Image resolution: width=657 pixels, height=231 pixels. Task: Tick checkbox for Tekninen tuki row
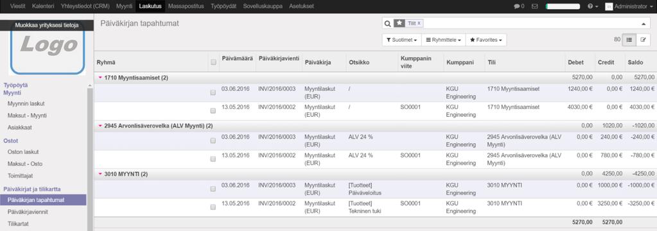(213, 207)
